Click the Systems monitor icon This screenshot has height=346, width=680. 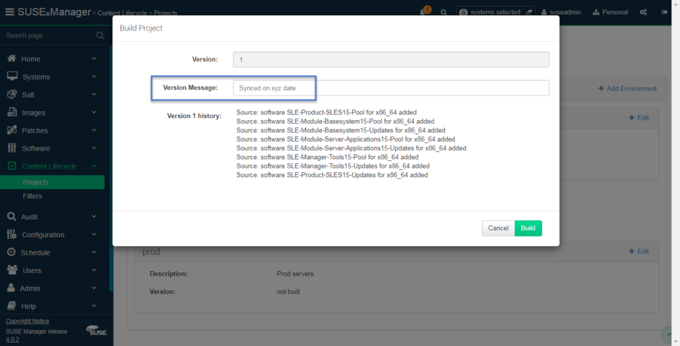point(12,76)
